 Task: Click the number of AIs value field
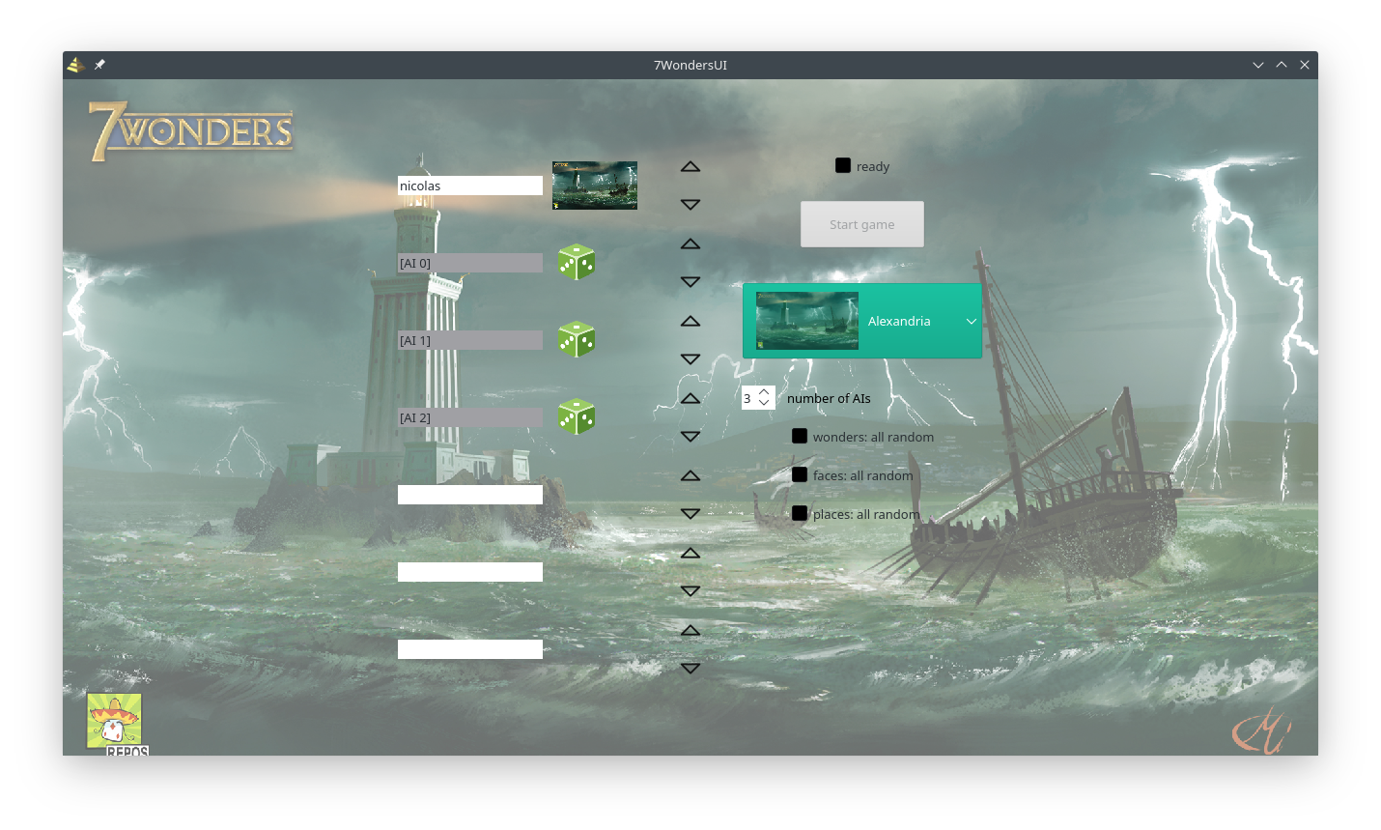748,398
